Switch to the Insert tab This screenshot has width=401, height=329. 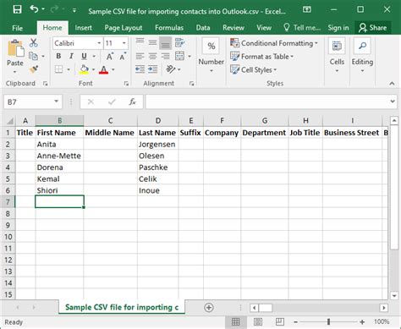click(83, 28)
